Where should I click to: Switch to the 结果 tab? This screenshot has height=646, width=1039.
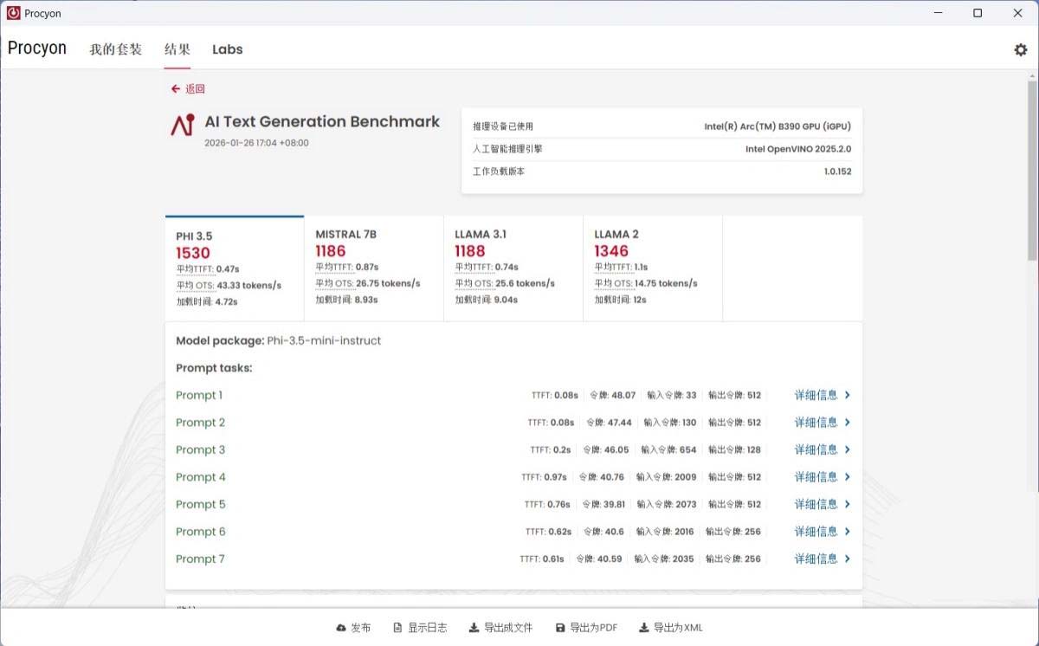(177, 49)
